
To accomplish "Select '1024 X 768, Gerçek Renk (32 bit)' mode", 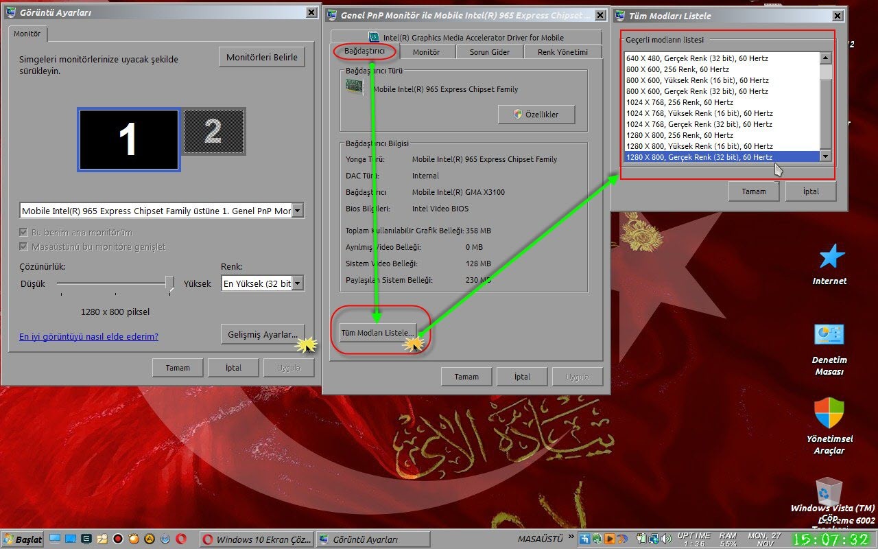I will tap(722, 124).
